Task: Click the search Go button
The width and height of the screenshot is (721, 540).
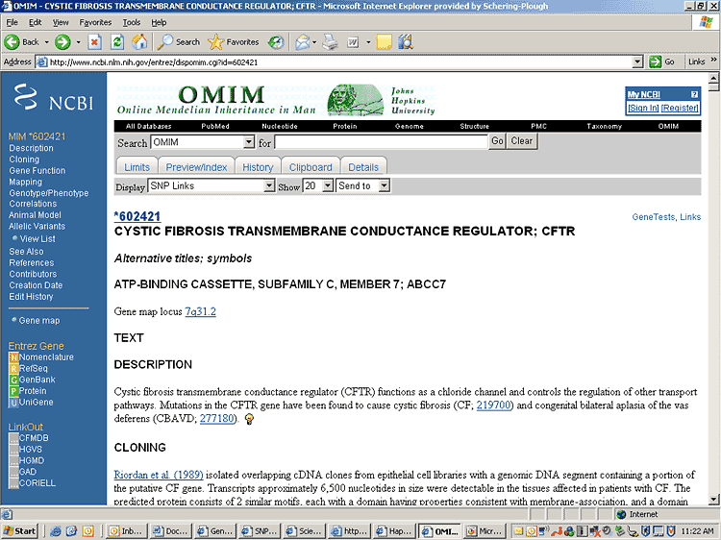Action: coord(497,141)
